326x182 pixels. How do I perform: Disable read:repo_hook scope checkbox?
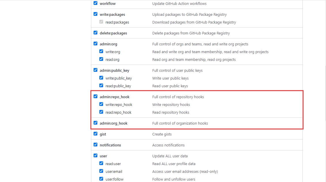tap(101, 112)
